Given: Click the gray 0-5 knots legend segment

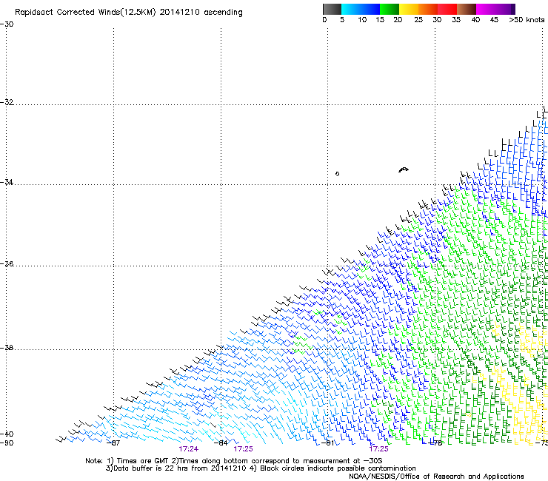Looking at the screenshot, I should coord(332,9).
